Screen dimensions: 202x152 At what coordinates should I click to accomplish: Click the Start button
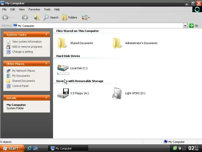coord(12,148)
